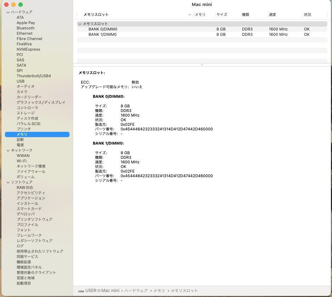Select 起動項目 entry

tap(24, 283)
